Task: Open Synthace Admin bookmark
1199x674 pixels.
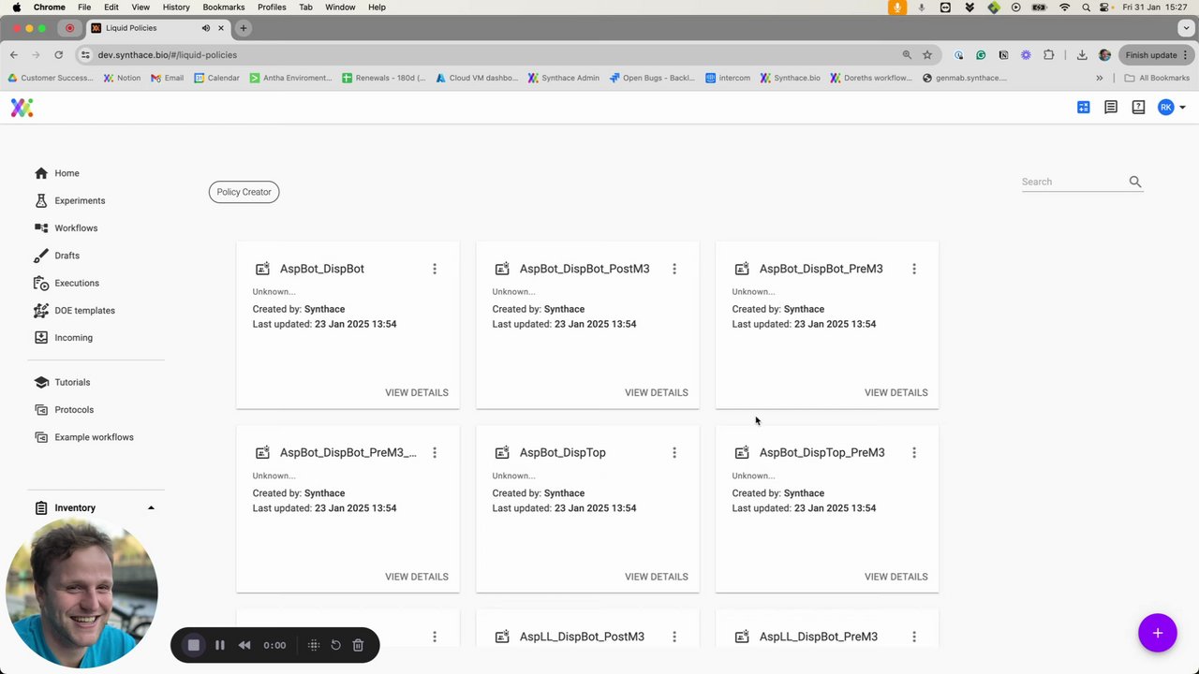Action: click(563, 78)
